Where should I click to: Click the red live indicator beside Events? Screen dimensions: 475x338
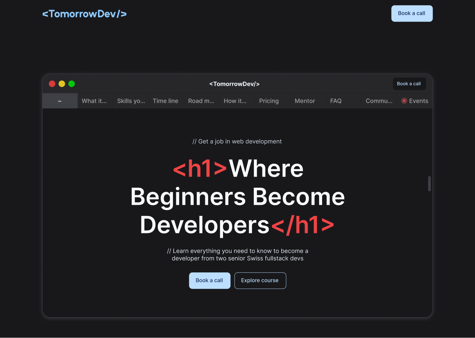coord(404,101)
